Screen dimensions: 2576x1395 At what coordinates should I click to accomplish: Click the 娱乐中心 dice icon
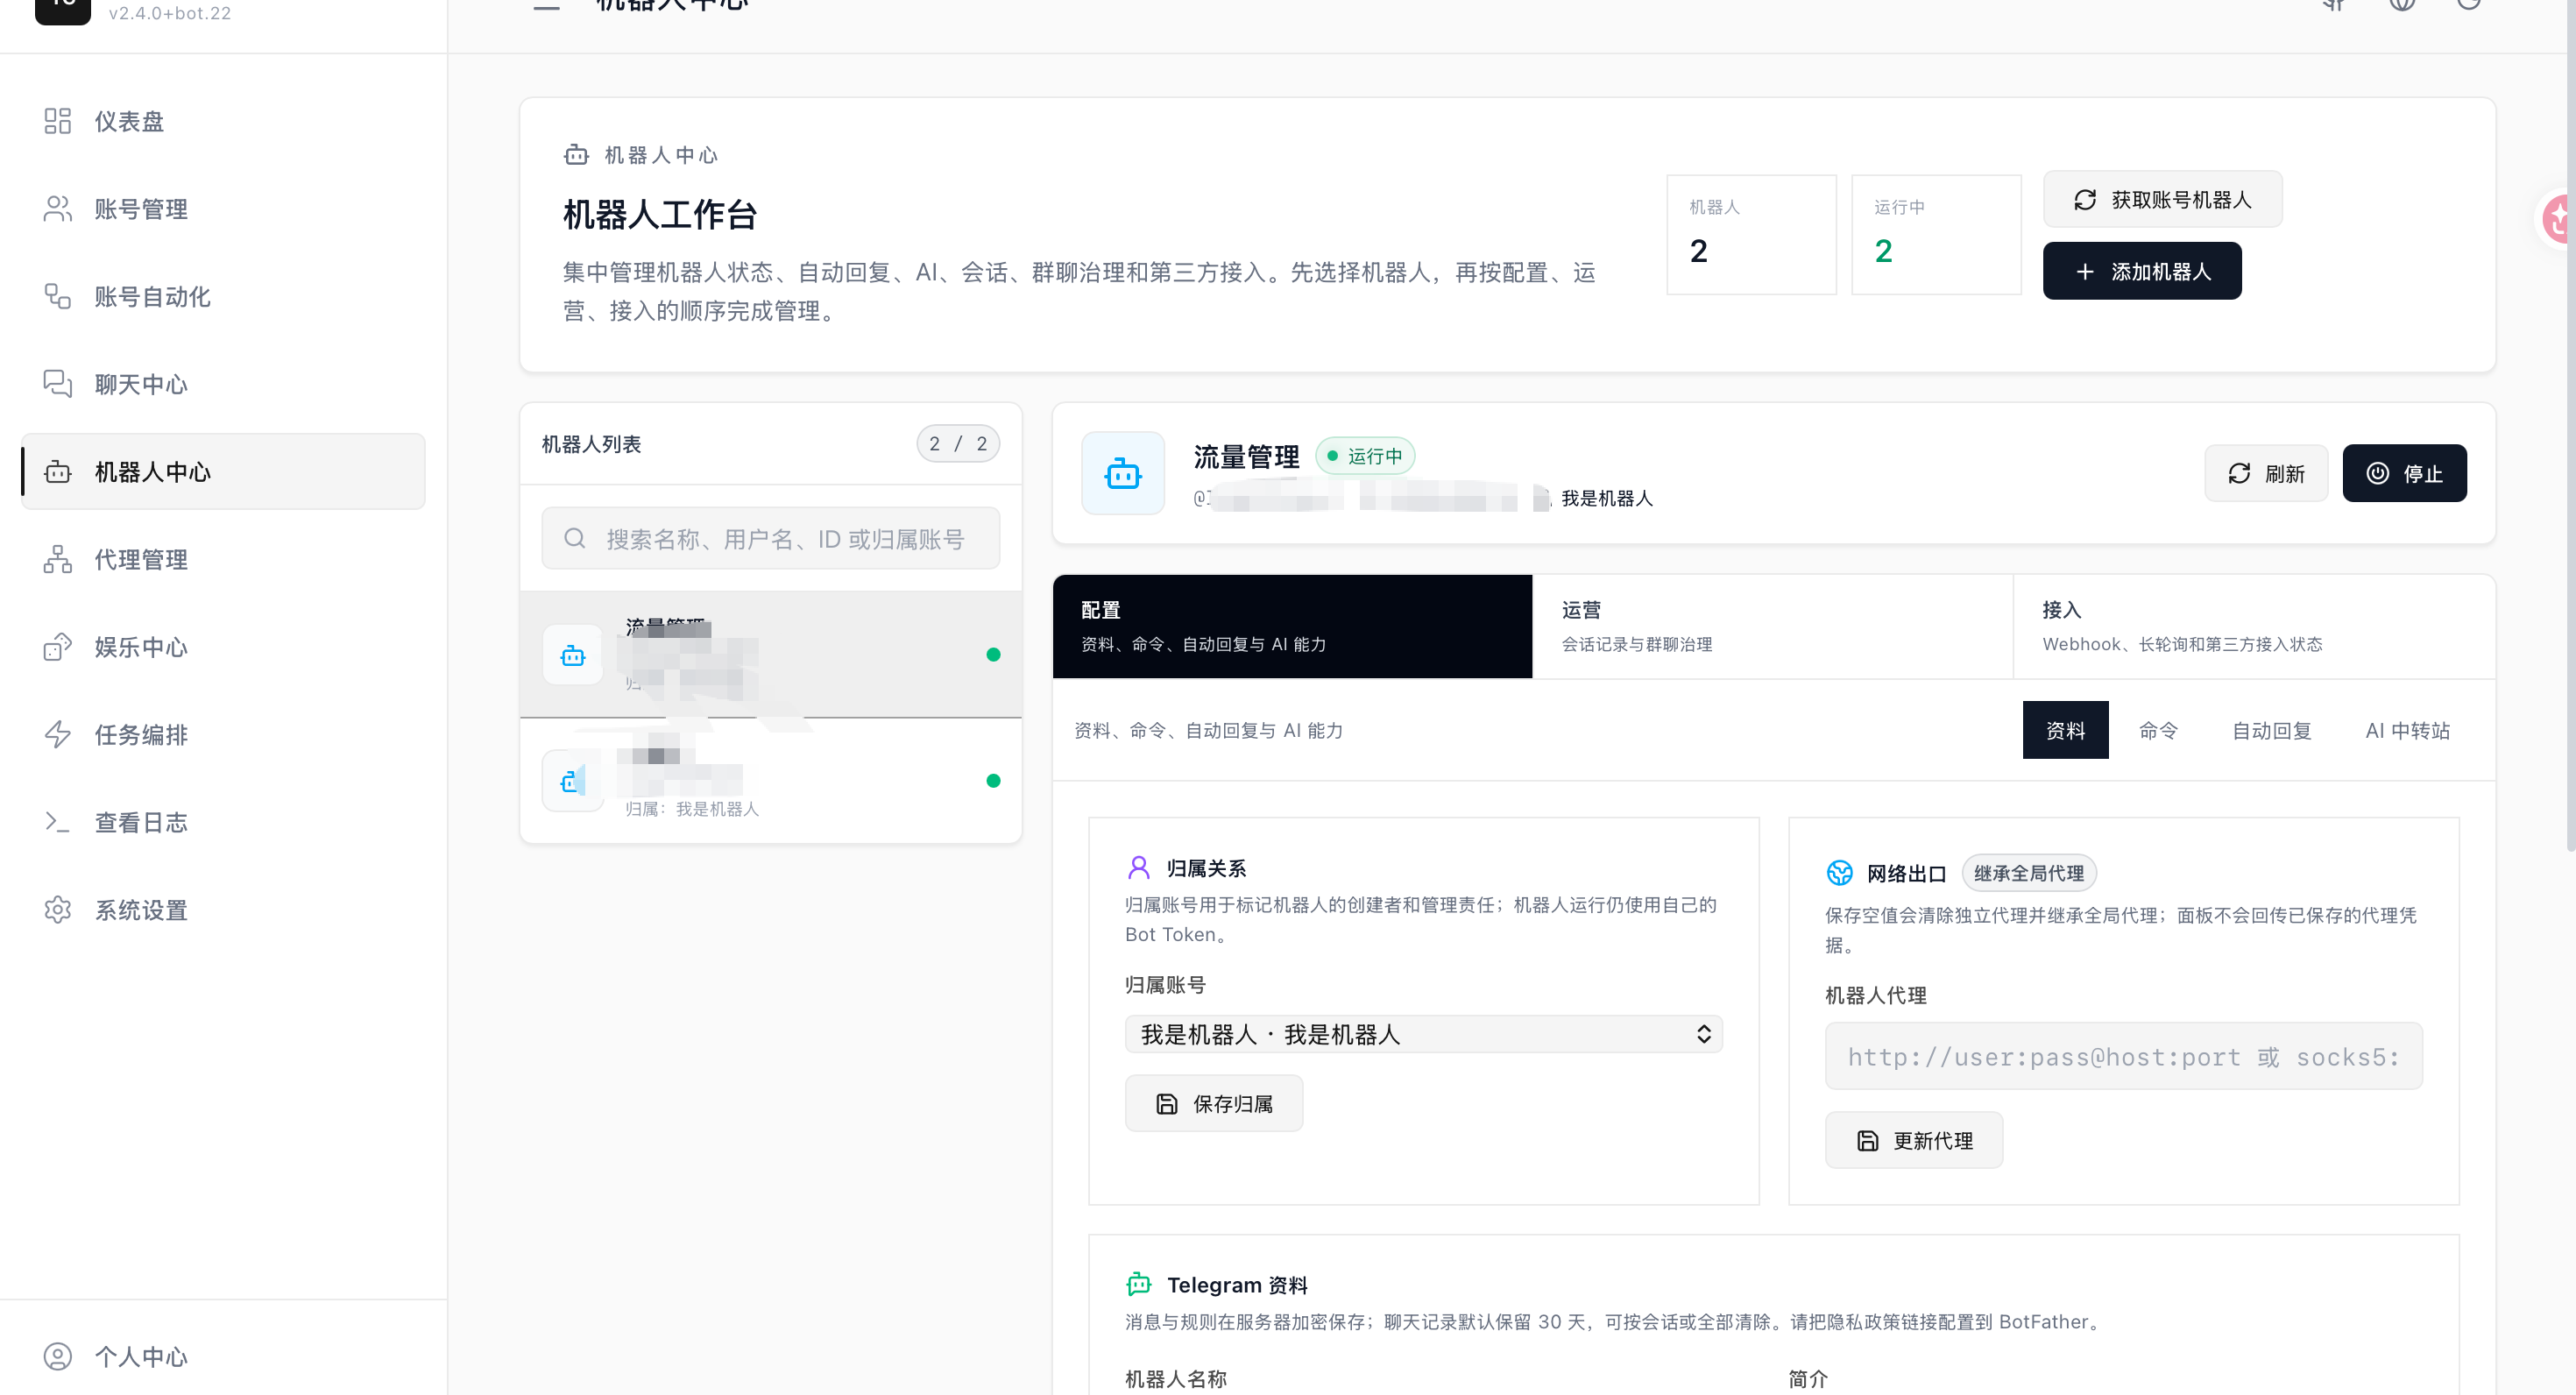click(58, 647)
